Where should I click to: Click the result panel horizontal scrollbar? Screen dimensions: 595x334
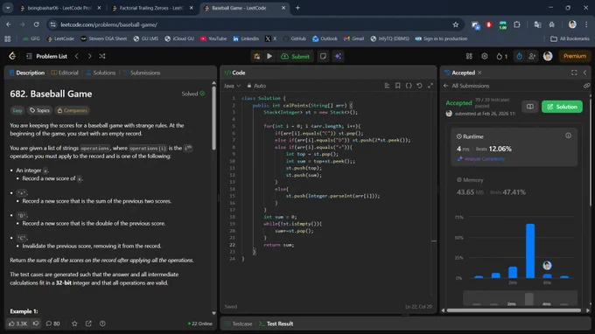[x=514, y=310]
